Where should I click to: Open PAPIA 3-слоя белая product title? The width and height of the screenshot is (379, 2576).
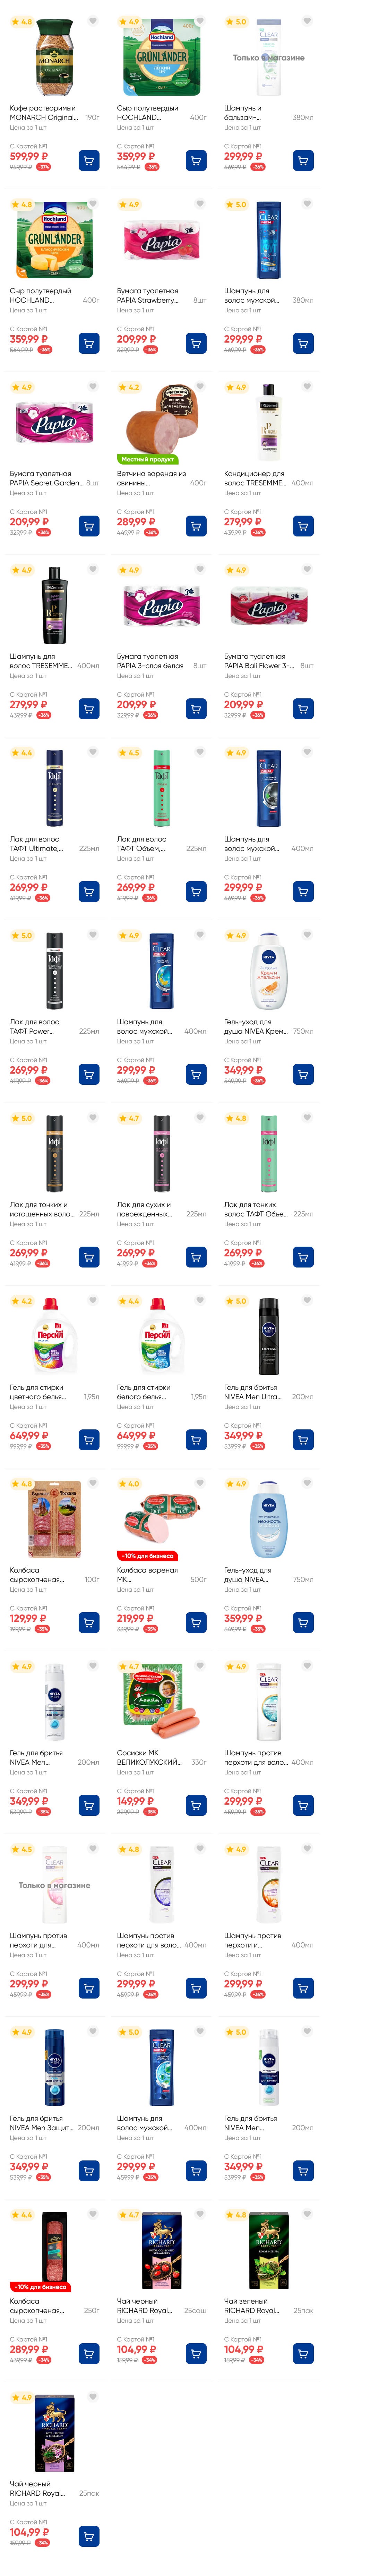(149, 661)
